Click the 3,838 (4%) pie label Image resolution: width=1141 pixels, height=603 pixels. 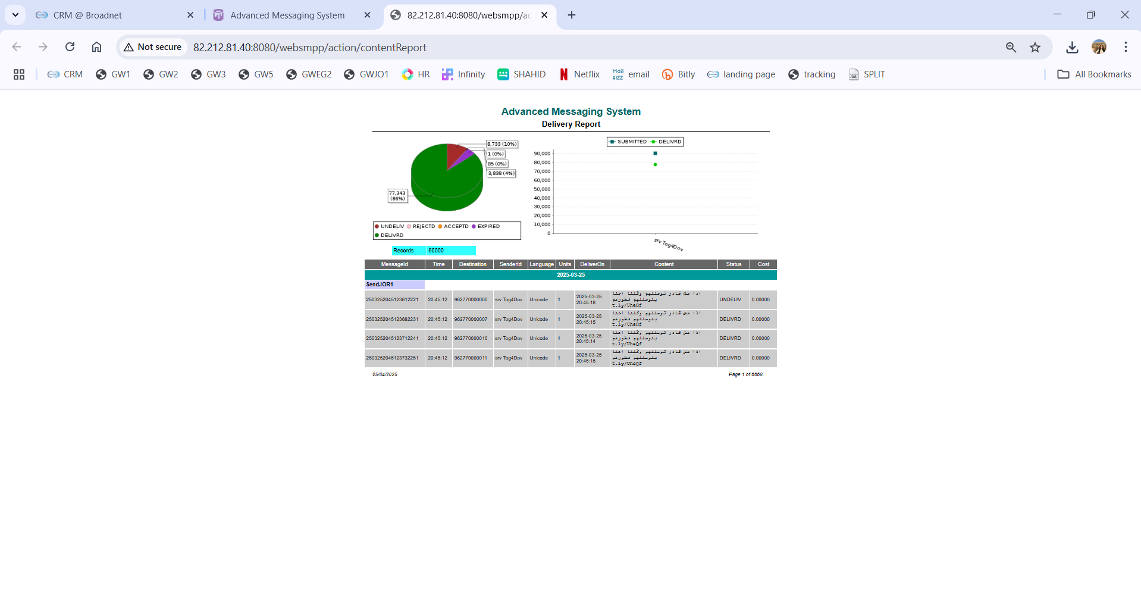click(501, 173)
